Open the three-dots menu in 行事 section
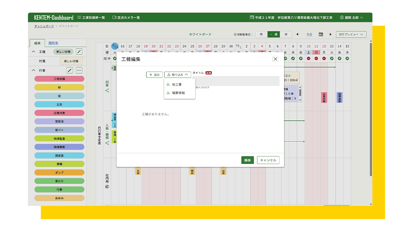Image resolution: width=413 pixels, height=232 pixels. [79, 70]
